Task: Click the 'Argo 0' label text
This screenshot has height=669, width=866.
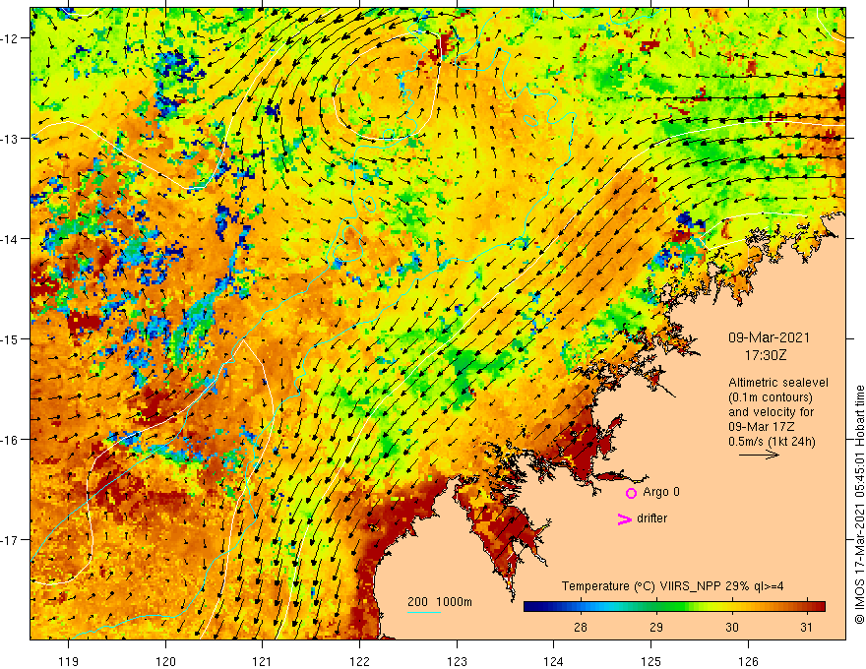Action: click(661, 492)
